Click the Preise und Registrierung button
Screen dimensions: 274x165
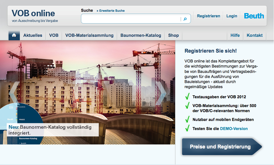(220, 147)
